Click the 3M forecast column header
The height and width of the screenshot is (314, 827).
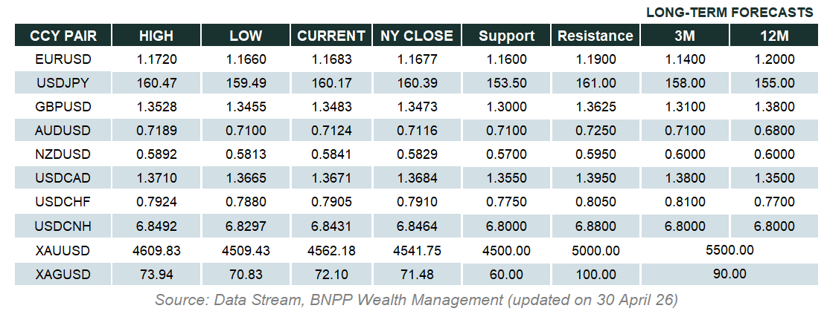click(x=685, y=36)
